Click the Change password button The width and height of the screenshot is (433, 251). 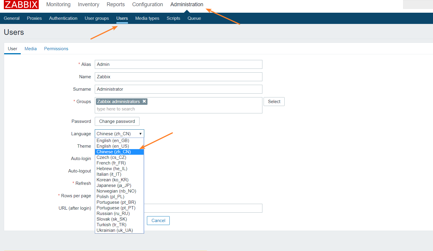tap(117, 121)
